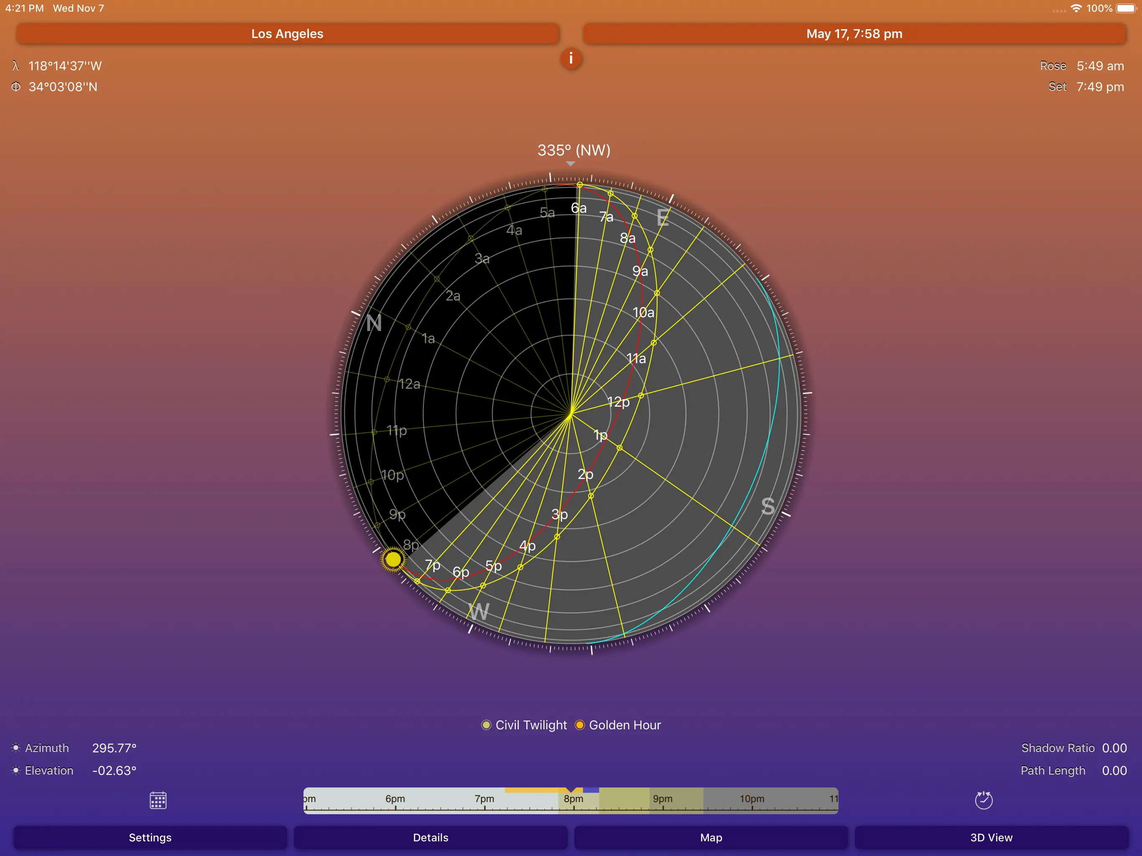Tap the sunset time 7:49 pm
The width and height of the screenshot is (1142, 856).
click(1100, 87)
